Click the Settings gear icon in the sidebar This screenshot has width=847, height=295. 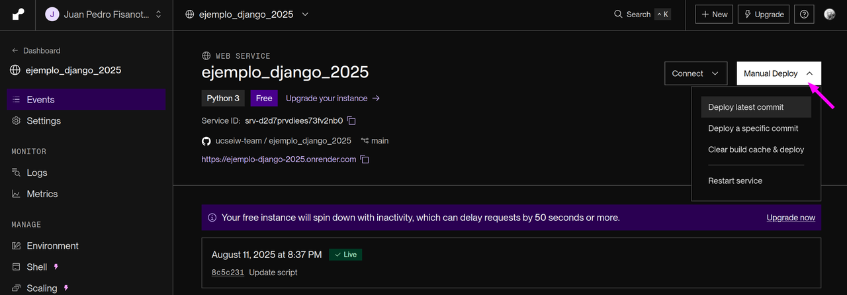pos(17,121)
